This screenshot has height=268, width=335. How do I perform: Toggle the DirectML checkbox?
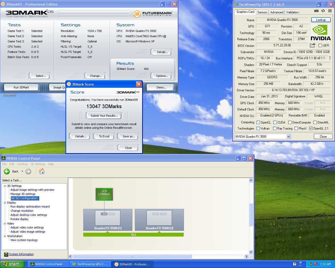tap(315, 122)
